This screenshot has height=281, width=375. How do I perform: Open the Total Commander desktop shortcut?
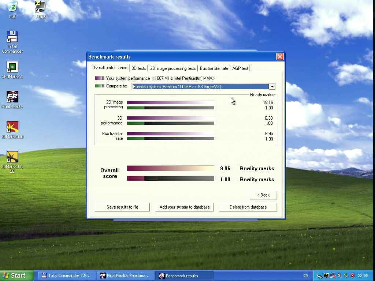pos(12,42)
